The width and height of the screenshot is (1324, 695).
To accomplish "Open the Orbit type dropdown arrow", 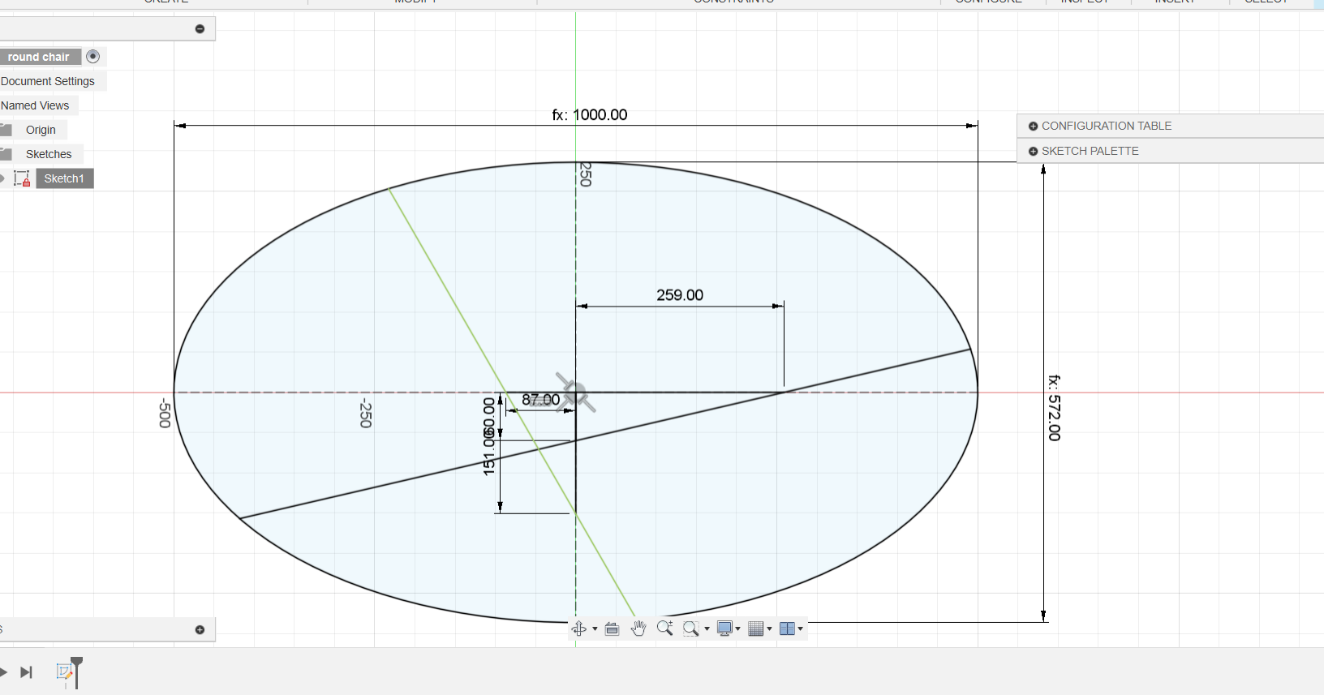I will point(595,629).
